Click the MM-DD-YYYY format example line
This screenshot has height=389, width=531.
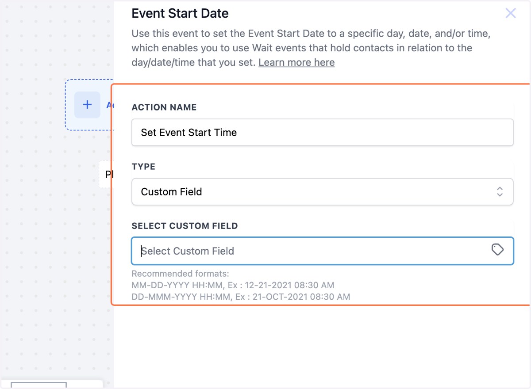tap(233, 285)
